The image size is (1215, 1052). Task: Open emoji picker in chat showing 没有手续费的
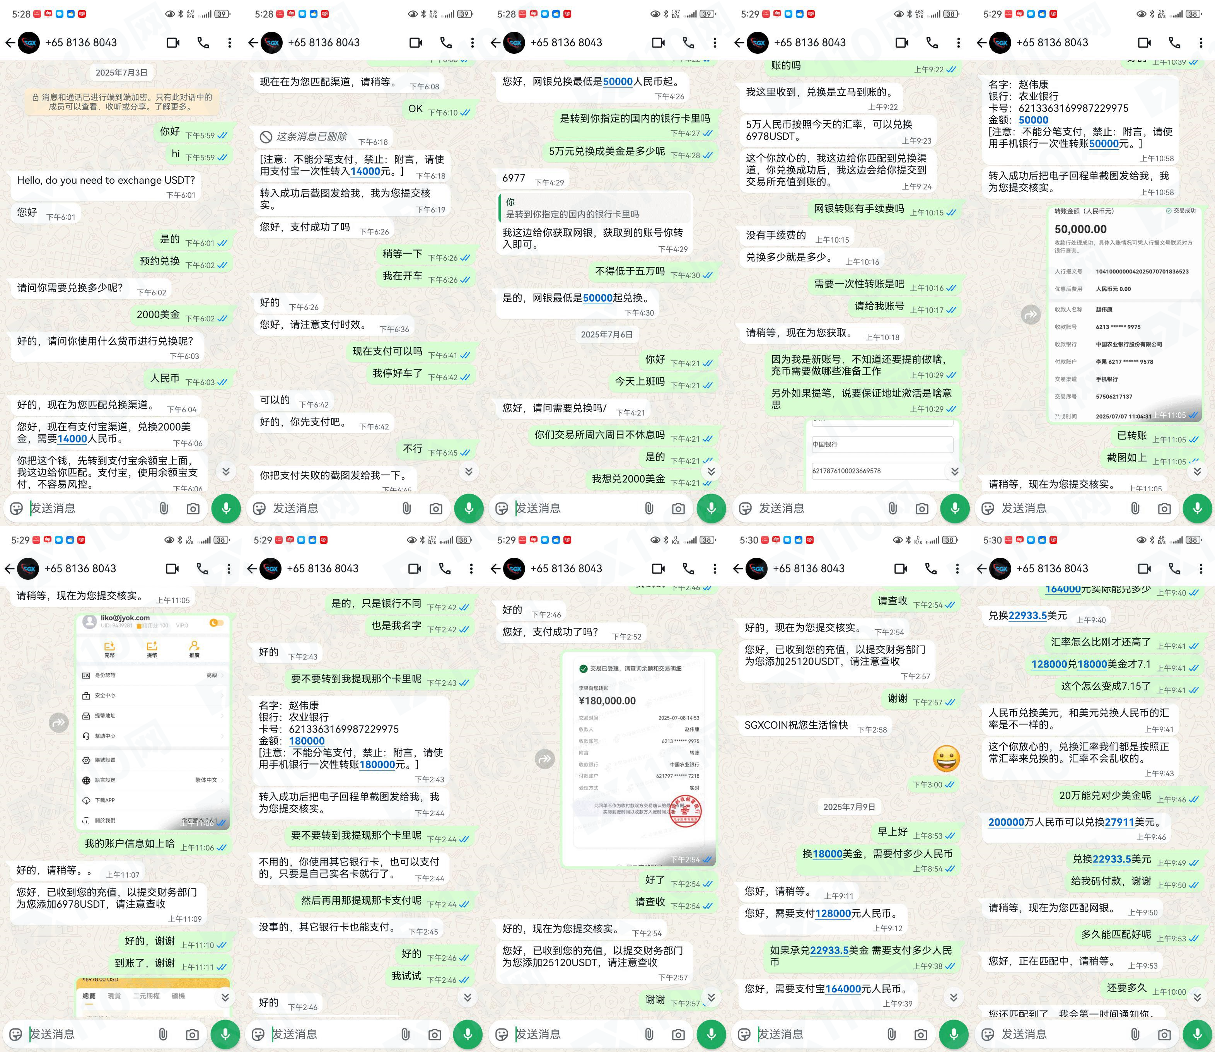[746, 508]
